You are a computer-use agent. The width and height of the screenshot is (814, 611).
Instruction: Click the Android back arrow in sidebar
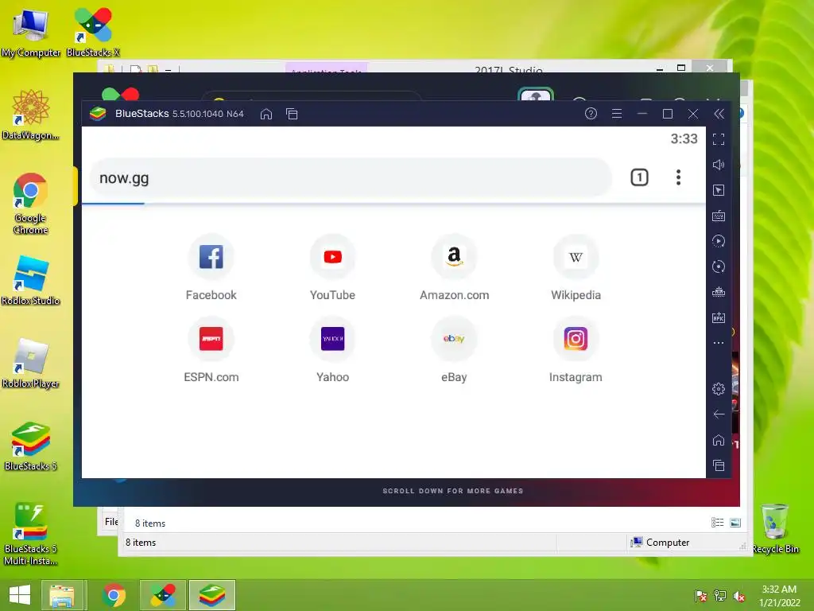click(x=719, y=414)
